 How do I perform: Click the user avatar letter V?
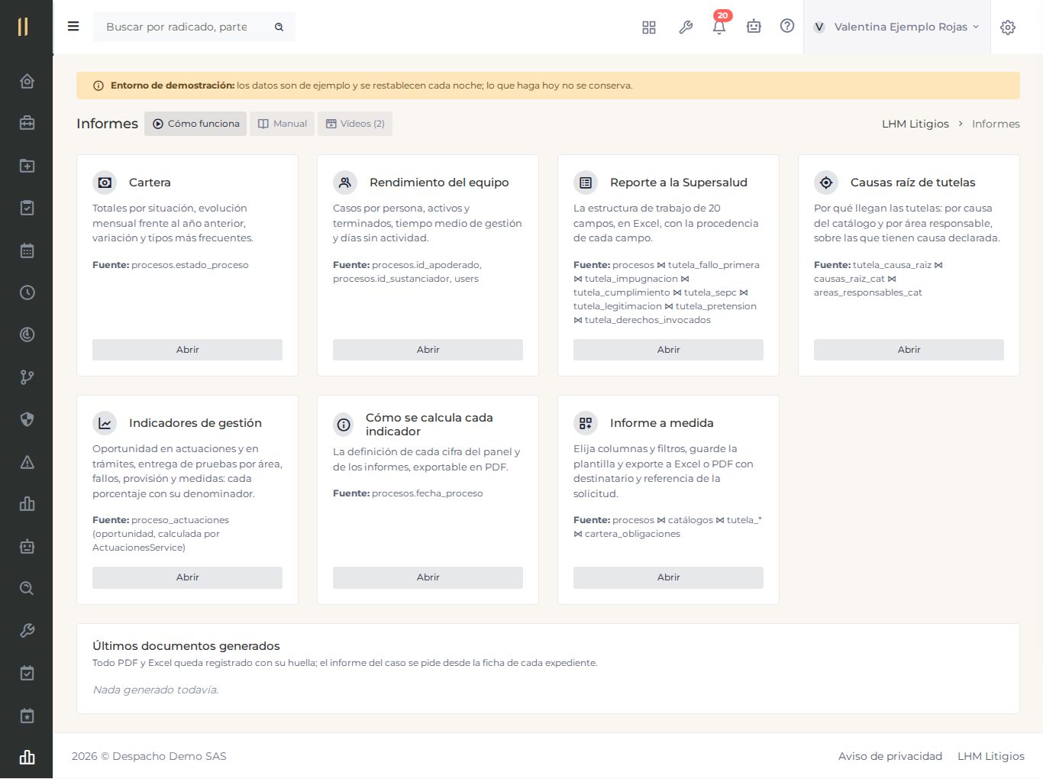coord(819,27)
